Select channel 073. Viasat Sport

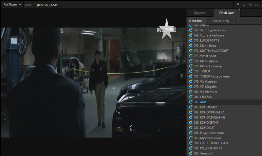click(x=224, y=56)
